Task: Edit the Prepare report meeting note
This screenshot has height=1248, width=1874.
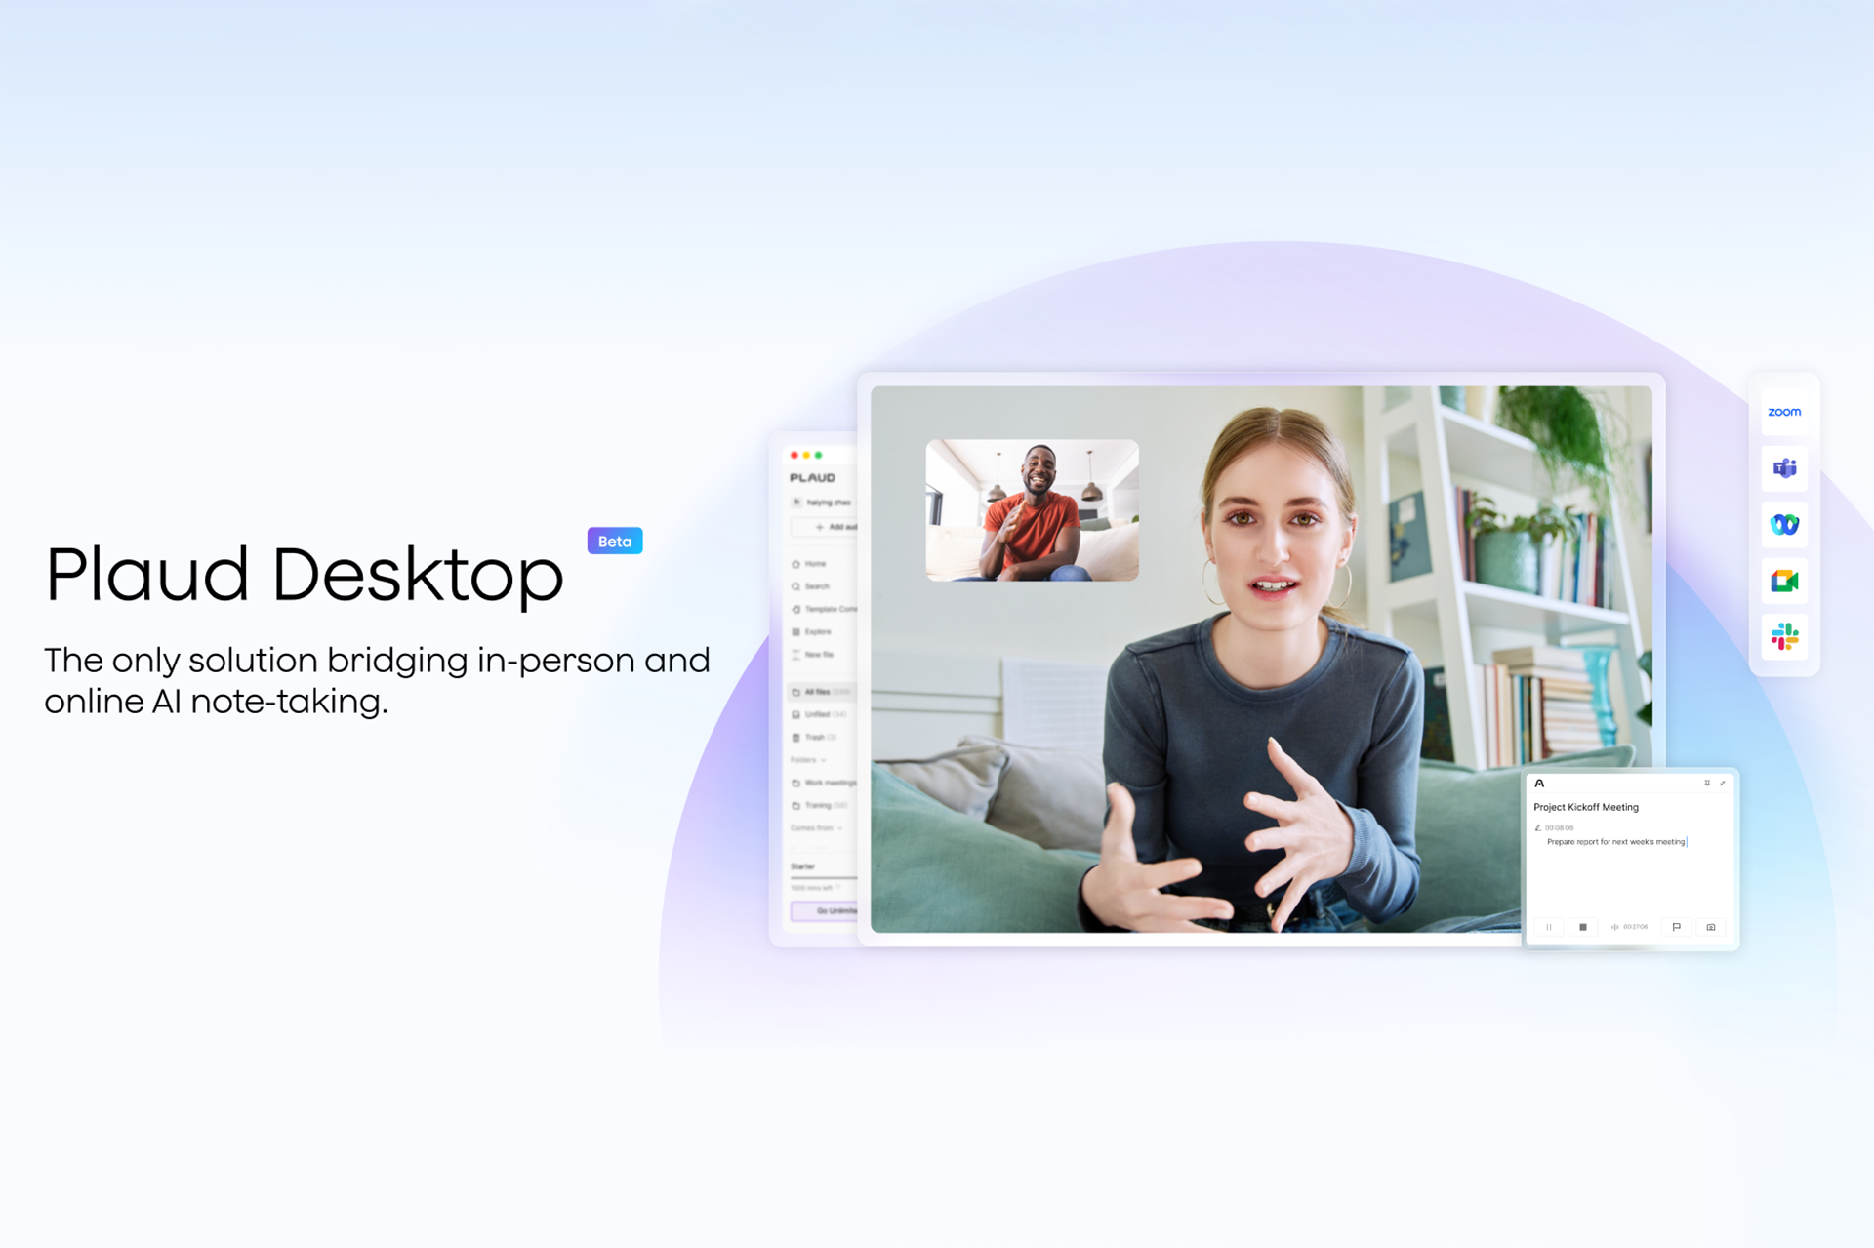Action: [1616, 842]
